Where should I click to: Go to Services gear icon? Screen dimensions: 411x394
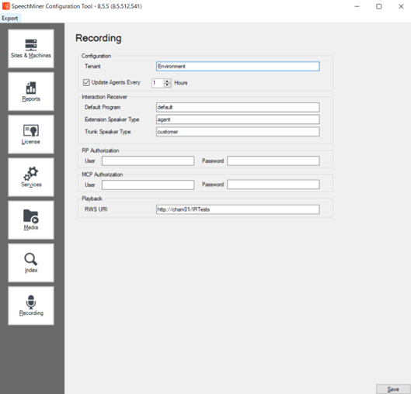coord(31,173)
